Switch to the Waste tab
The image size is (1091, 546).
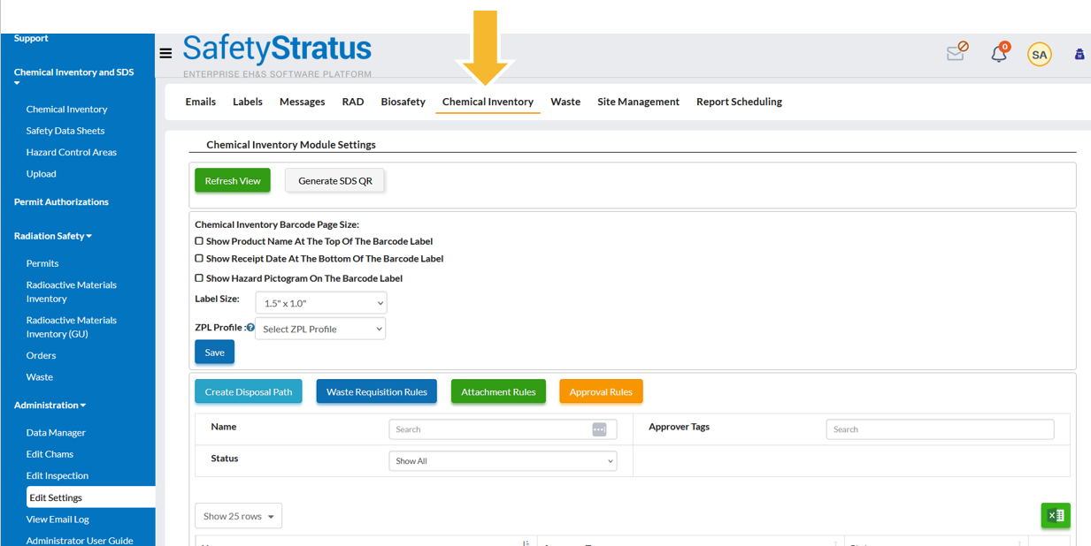(x=565, y=102)
